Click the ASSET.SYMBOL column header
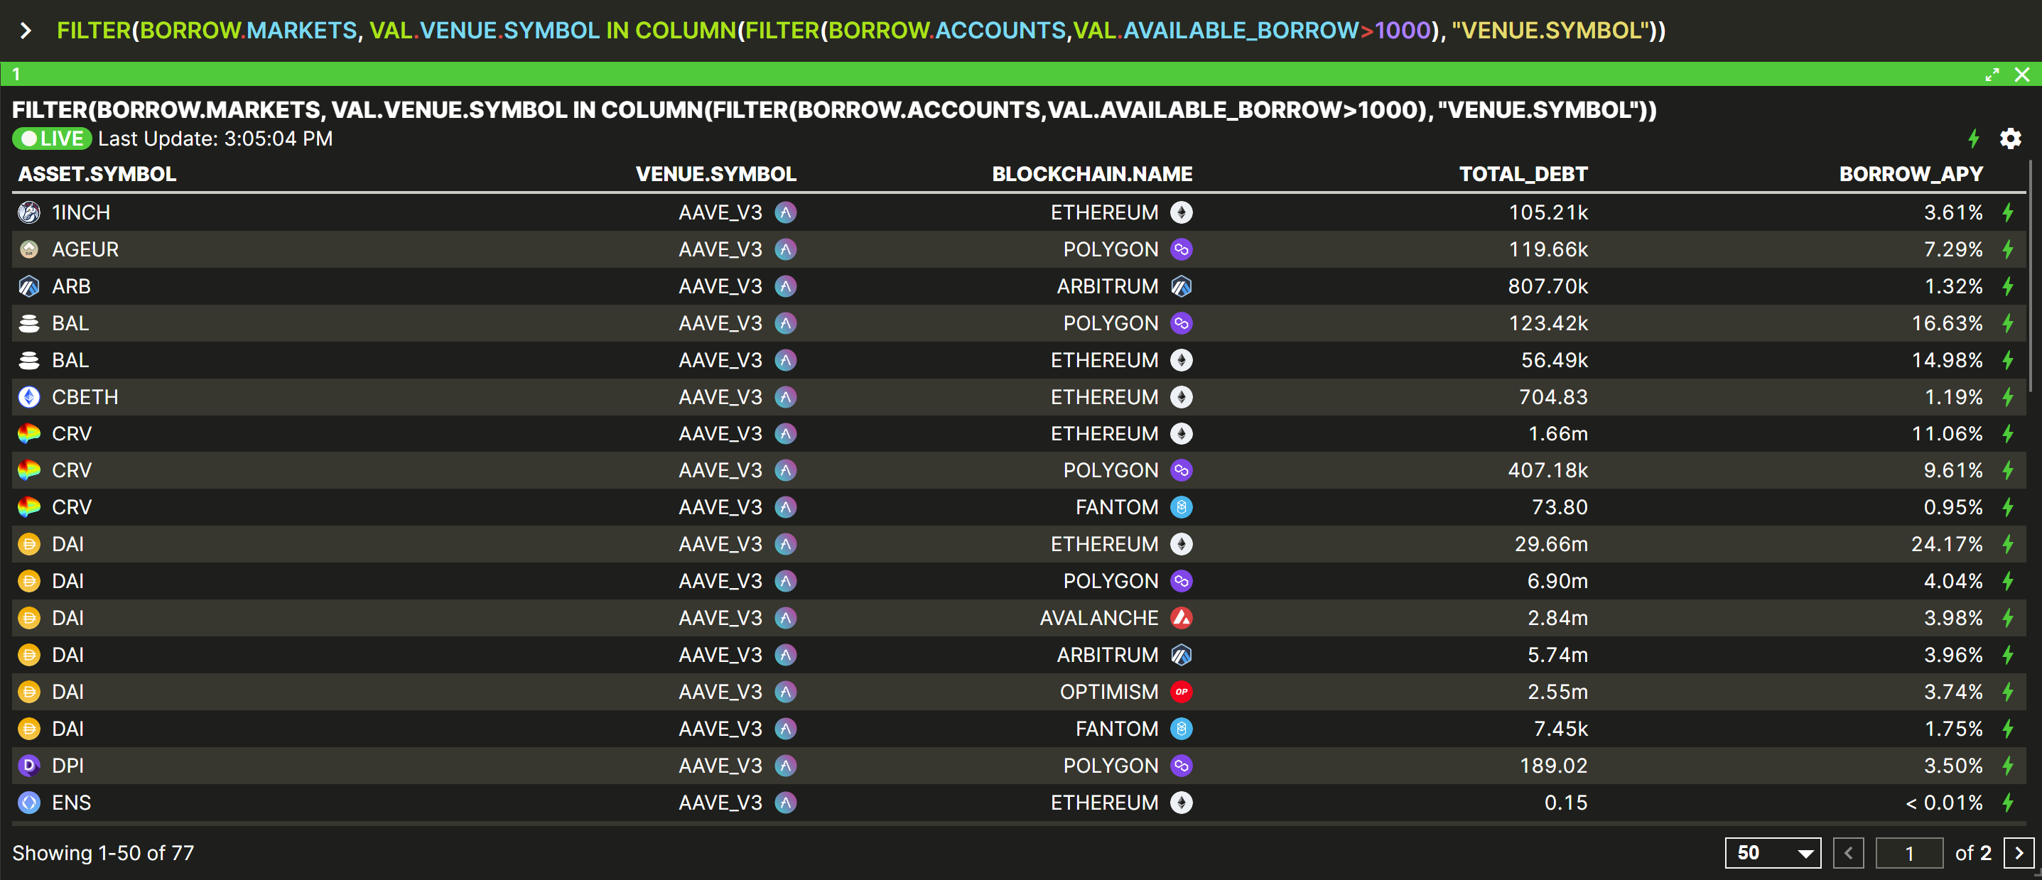This screenshot has width=2042, height=880. coord(97,174)
